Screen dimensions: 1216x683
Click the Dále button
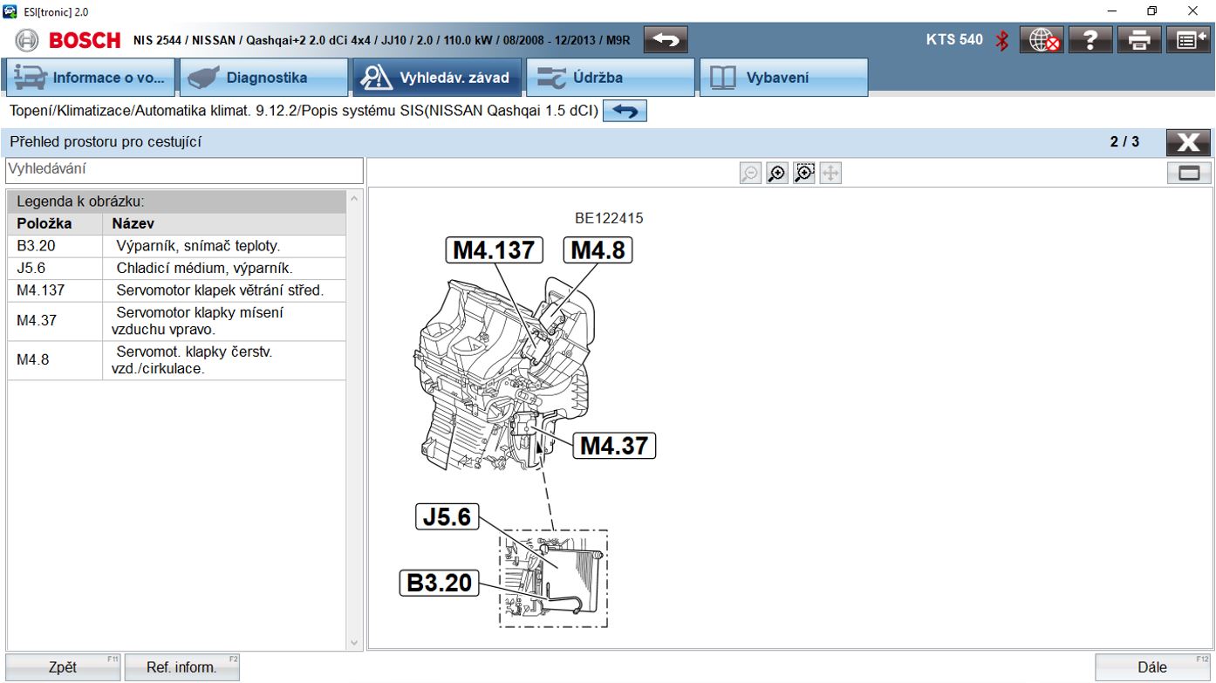tap(1152, 667)
